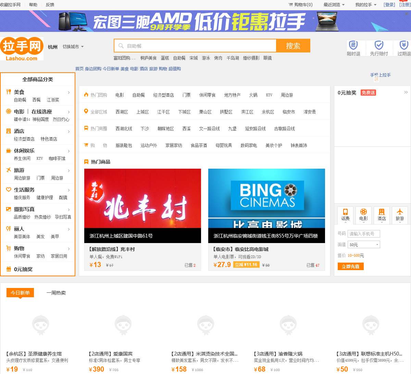Switch to 今日新单 tab
This screenshot has height=374, width=411.
[x=20, y=293]
